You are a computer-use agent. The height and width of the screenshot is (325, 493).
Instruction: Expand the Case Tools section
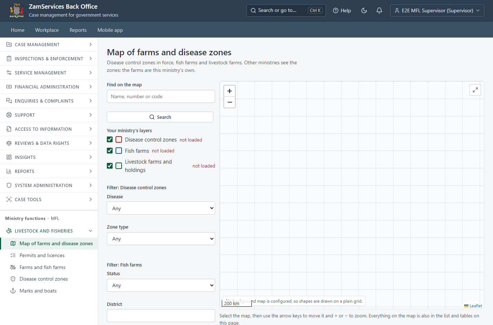49,199
